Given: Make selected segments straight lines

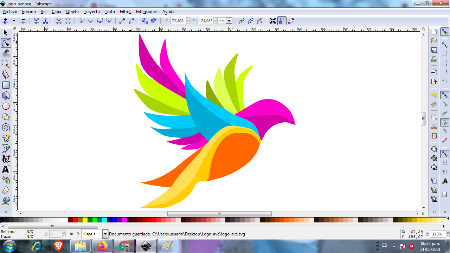Looking at the screenshot, I should [x=122, y=21].
